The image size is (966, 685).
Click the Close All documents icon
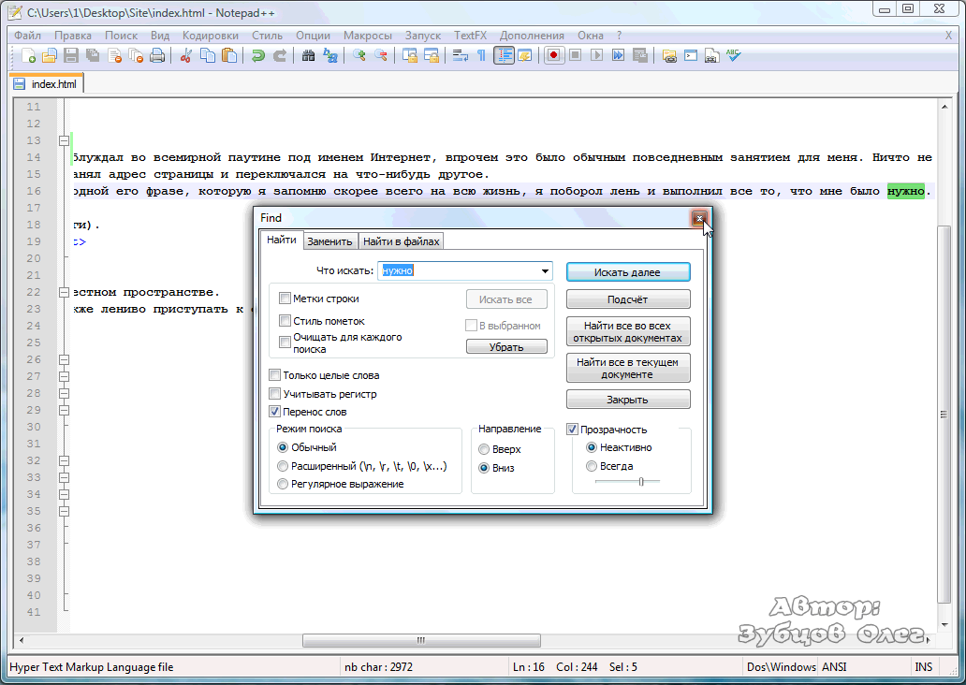point(136,56)
